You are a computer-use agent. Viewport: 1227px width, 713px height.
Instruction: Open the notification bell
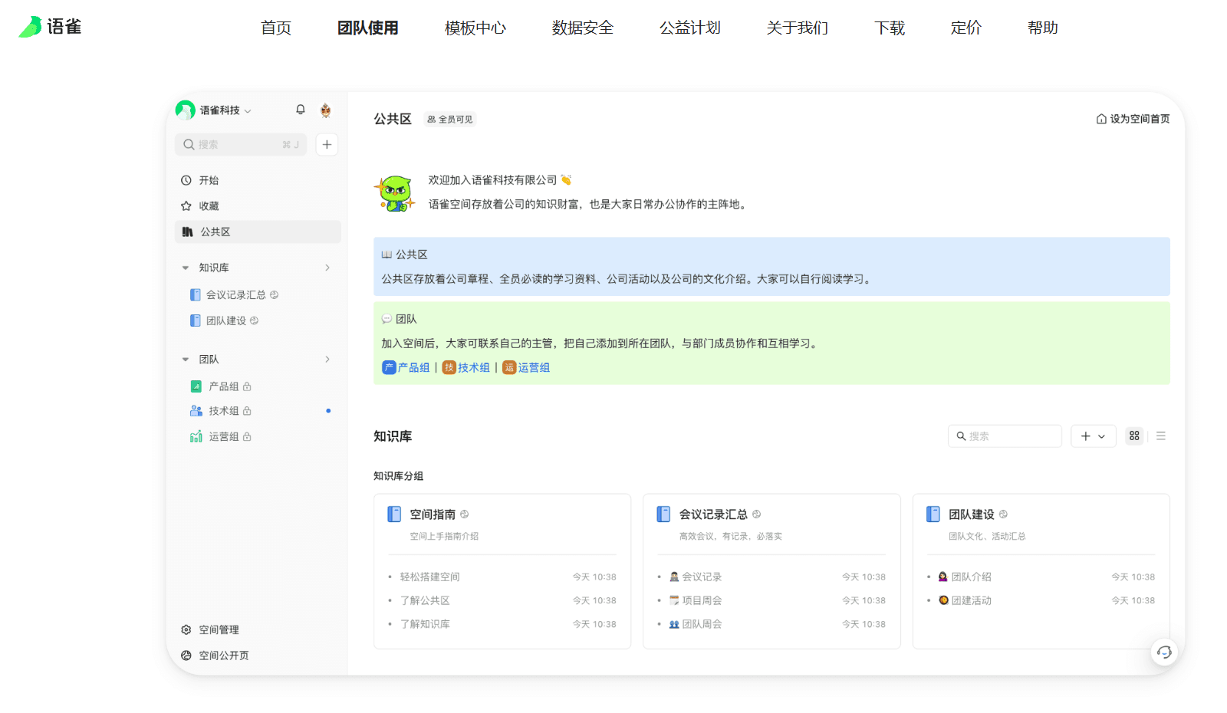tap(301, 110)
